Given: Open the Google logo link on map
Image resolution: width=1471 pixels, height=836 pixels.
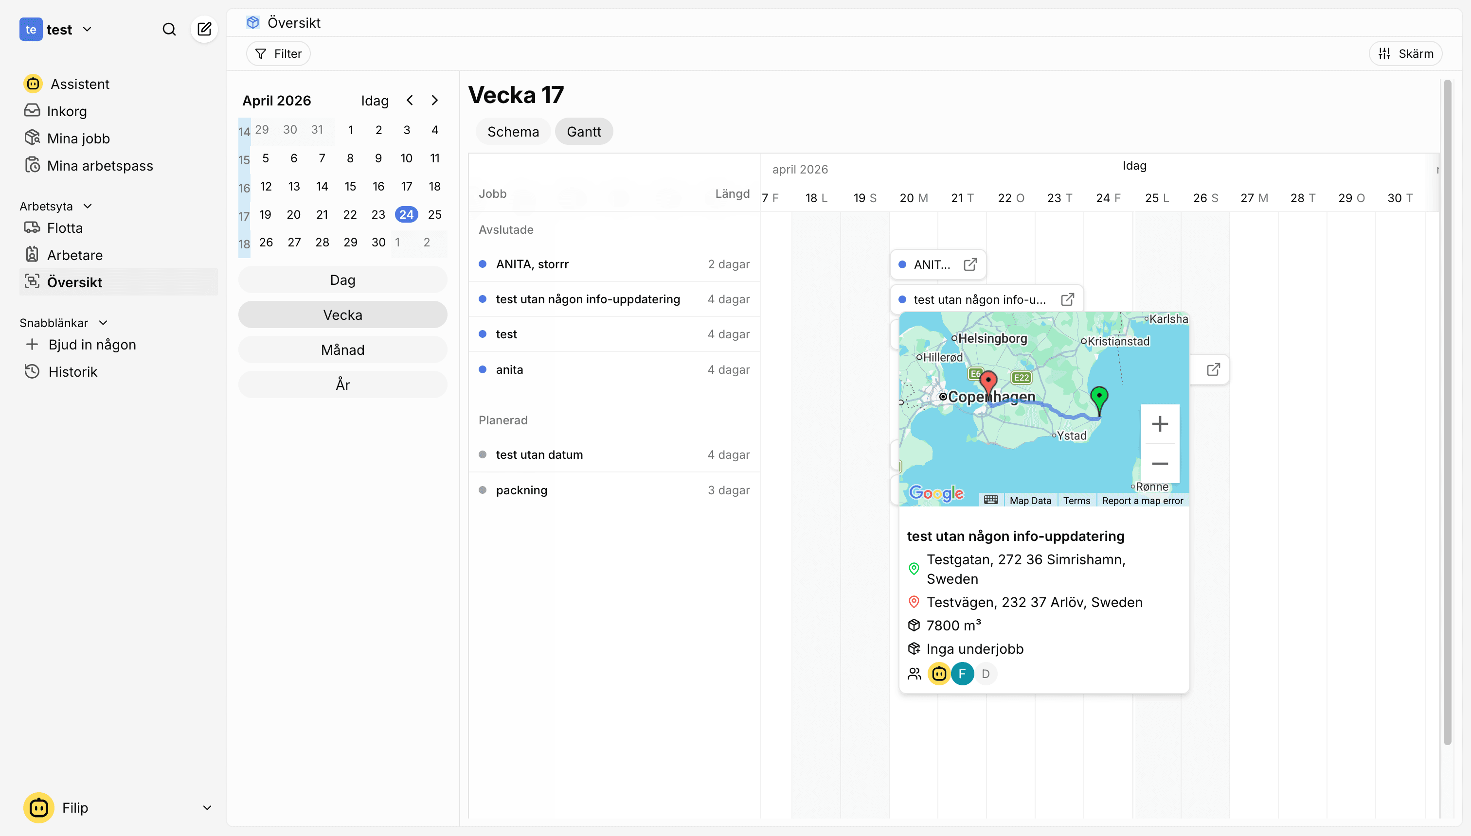Looking at the screenshot, I should (x=936, y=493).
